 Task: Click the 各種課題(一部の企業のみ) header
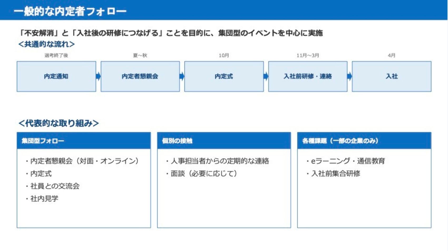(x=364, y=141)
